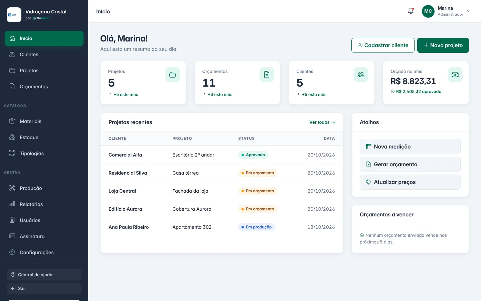Open Central de ajuda
481x301 pixels.
point(44,275)
